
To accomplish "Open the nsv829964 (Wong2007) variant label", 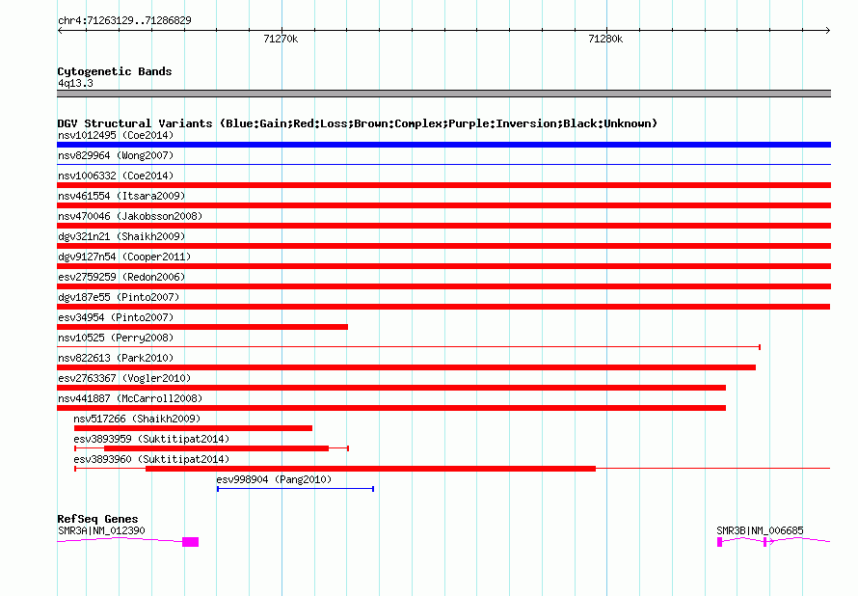I will (x=116, y=155).
